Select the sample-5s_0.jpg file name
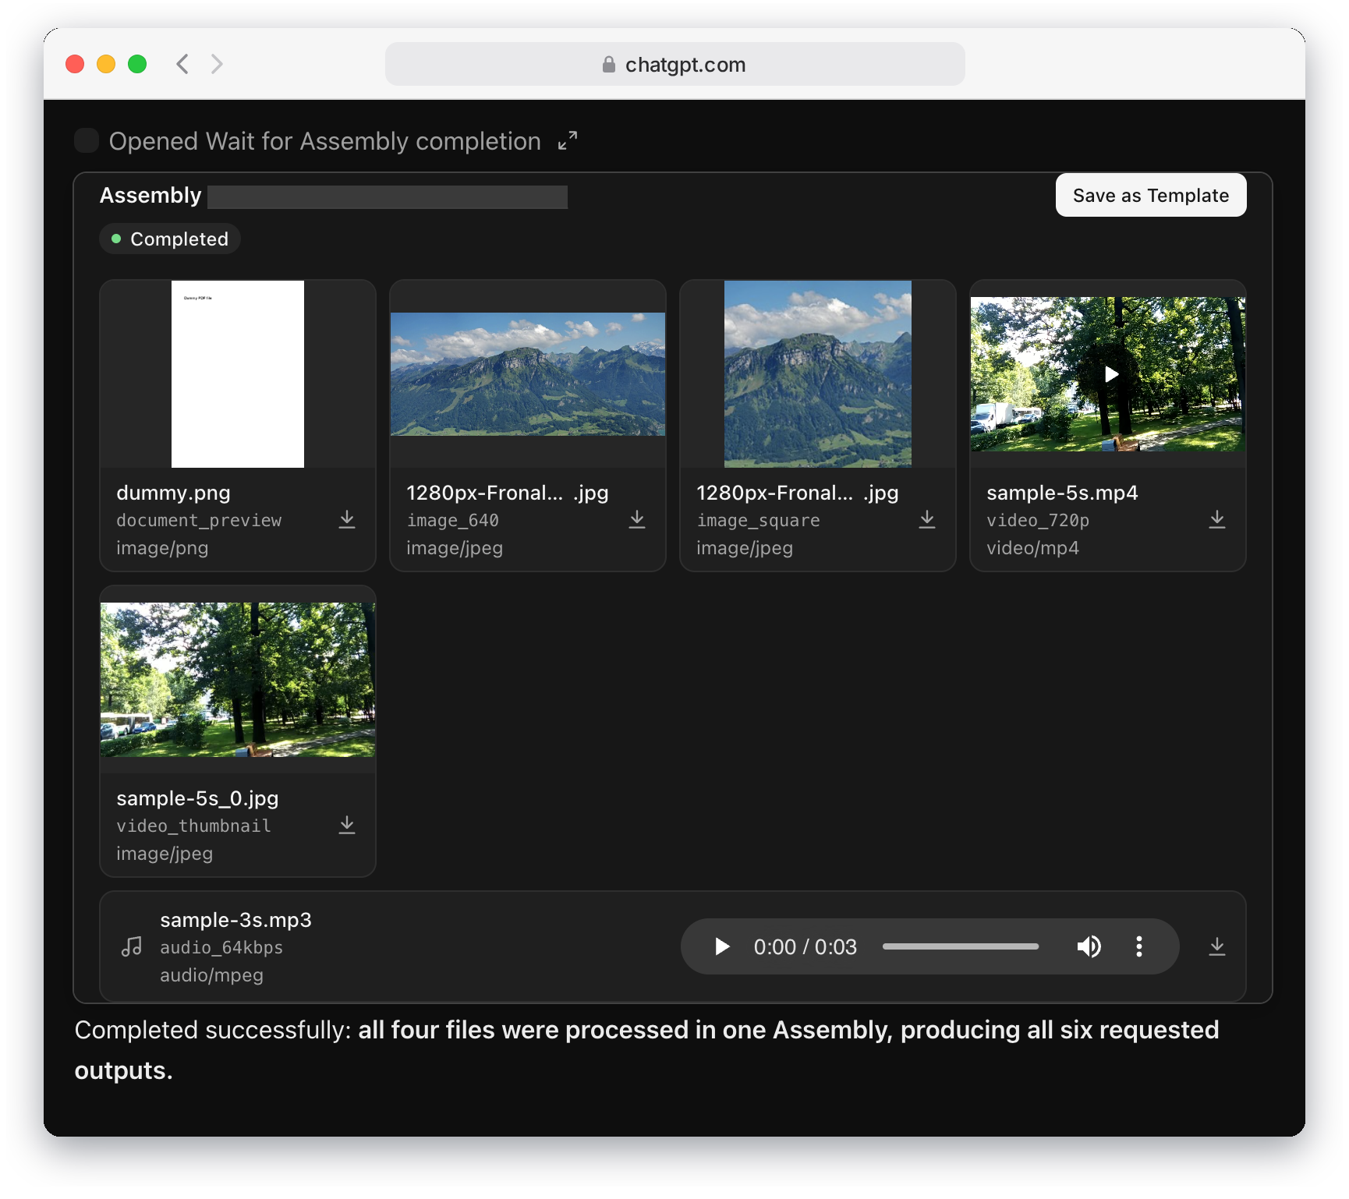This screenshot has width=1349, height=1199. [x=197, y=798]
